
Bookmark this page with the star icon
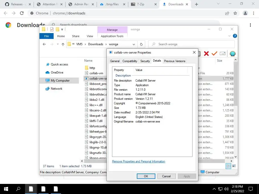[235, 13]
